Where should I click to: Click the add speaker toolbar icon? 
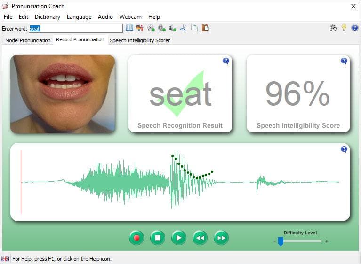coord(173,28)
